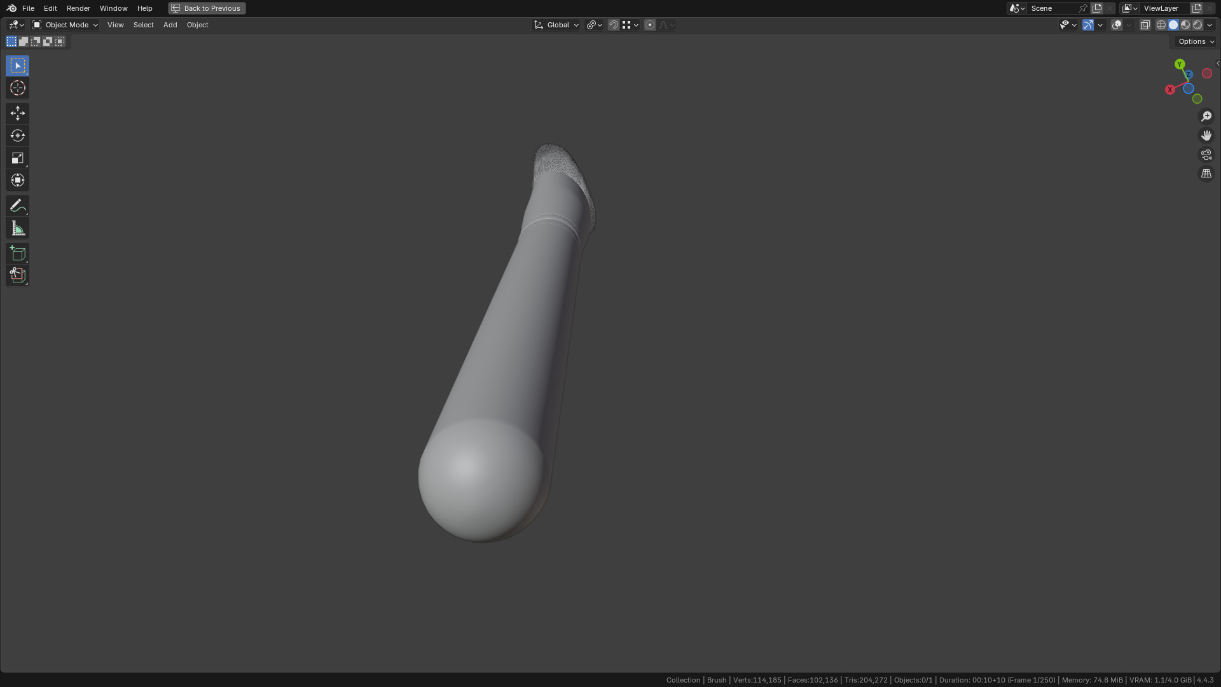Click the red X axis gizmo circle
1221x687 pixels.
pos(1169,90)
